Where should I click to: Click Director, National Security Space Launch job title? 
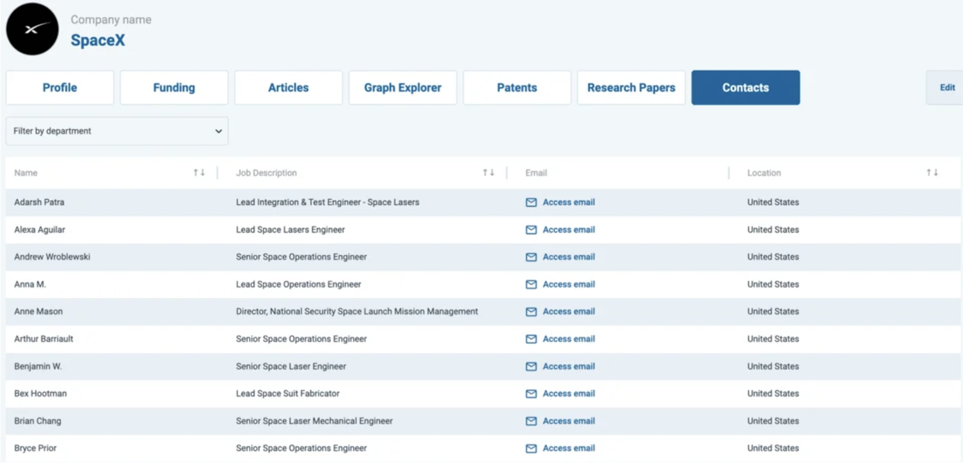coord(357,312)
